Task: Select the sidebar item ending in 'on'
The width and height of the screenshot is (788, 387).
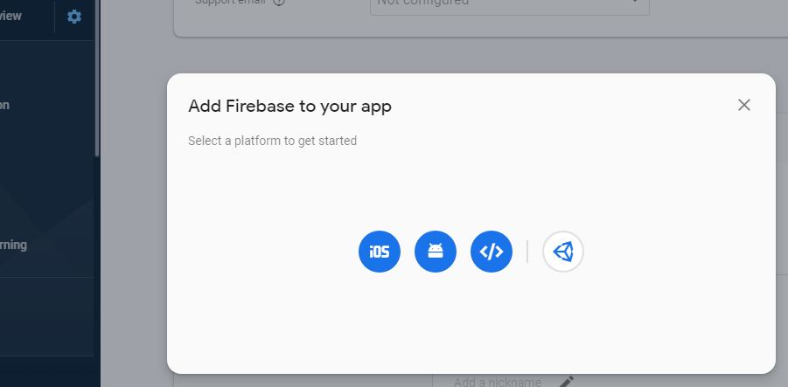Action: (x=4, y=105)
